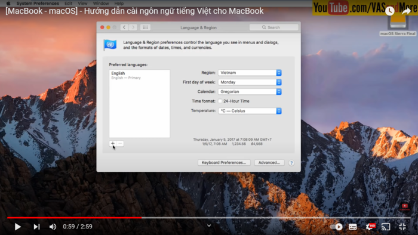Skip to the next video
The width and height of the screenshot is (418, 235).
[36, 227]
